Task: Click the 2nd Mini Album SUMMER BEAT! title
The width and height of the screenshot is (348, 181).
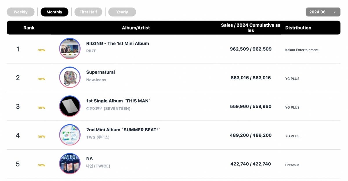Action: click(x=123, y=130)
